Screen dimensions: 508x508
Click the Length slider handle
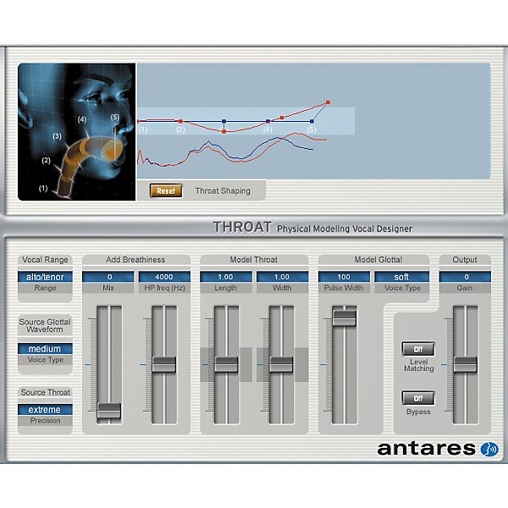click(x=226, y=364)
